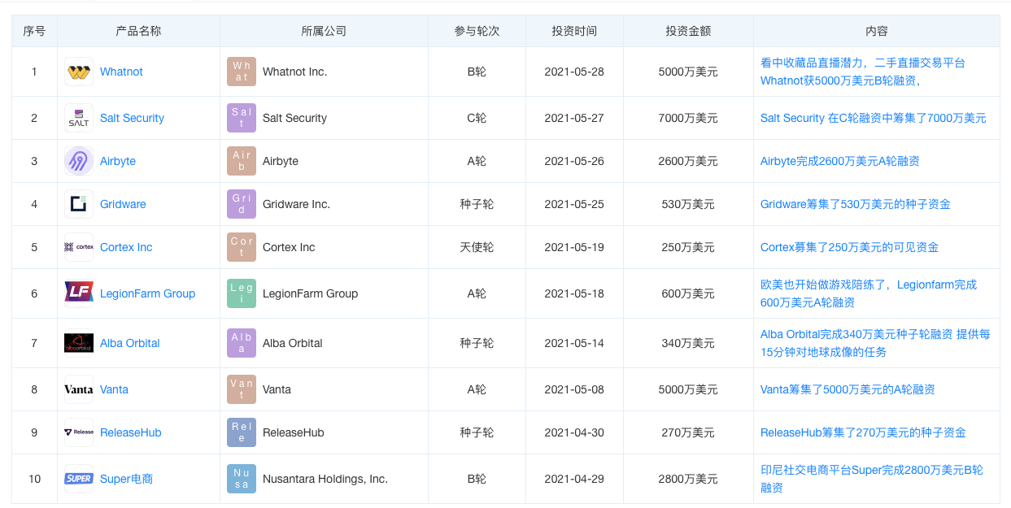Click the Gridware Inc. company avatar
Image resolution: width=1011 pixels, height=508 pixels.
(x=242, y=204)
